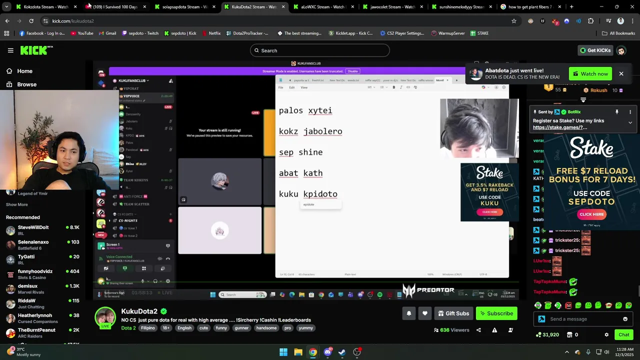
Task: Click the share stream icon
Action: point(478,330)
